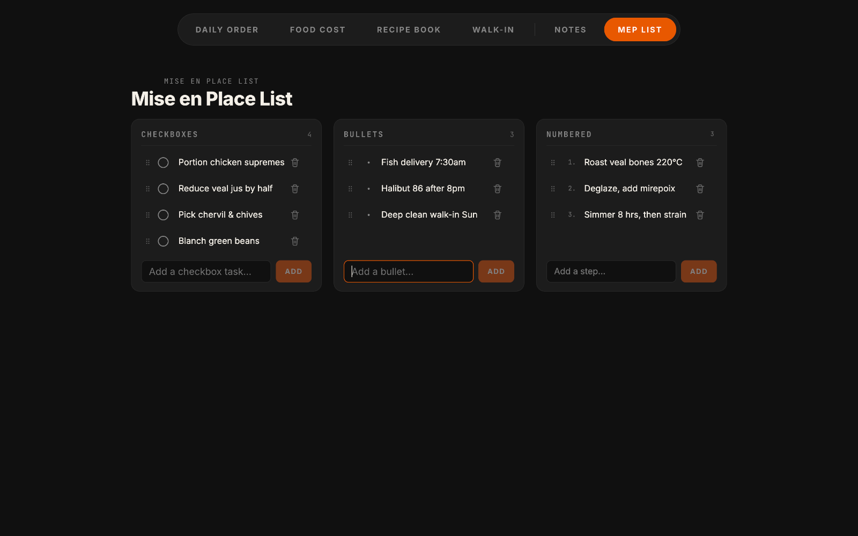Click the drag handle for Simmer 8 hrs step
The width and height of the screenshot is (858, 536).
(x=553, y=215)
